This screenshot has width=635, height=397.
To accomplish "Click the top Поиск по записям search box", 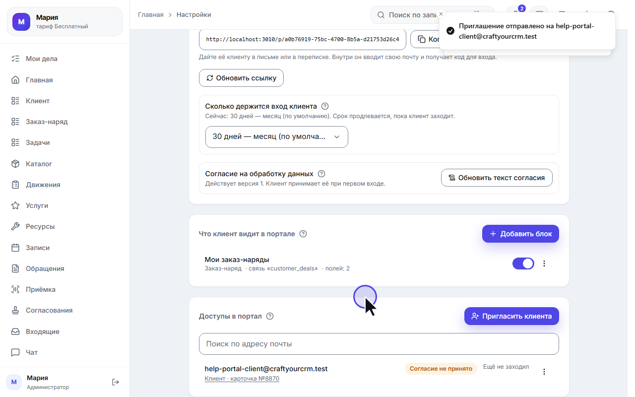I will 406,15.
